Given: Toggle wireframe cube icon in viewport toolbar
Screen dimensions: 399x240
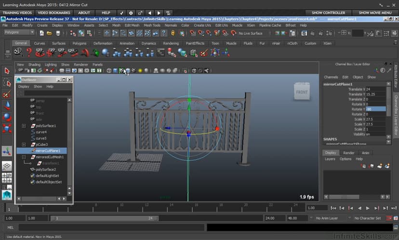Looking at the screenshot, I should pos(109,71).
